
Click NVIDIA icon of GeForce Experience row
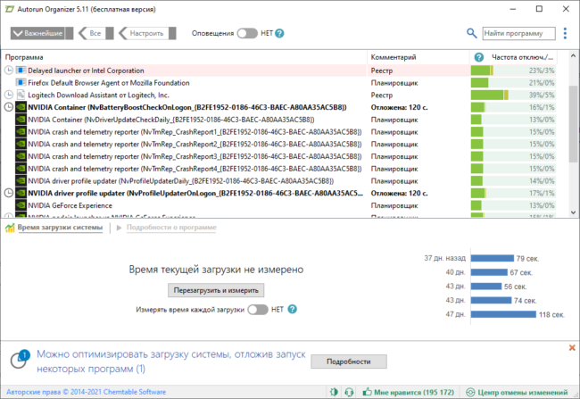(x=21, y=205)
